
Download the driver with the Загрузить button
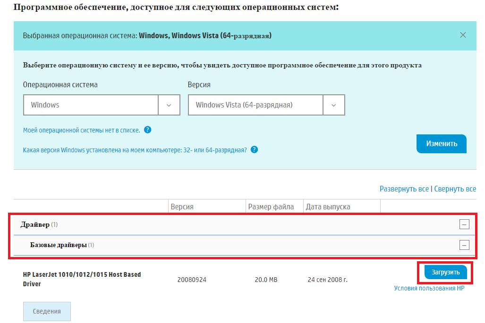click(445, 273)
